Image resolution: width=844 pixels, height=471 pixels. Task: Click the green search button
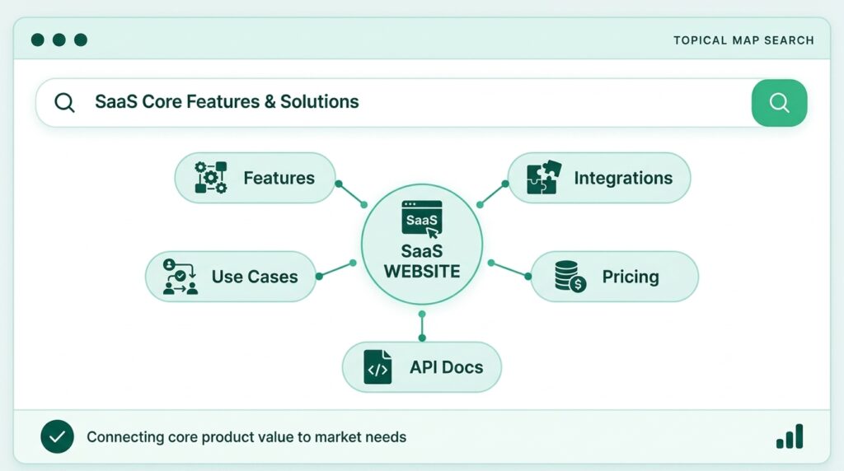point(779,103)
